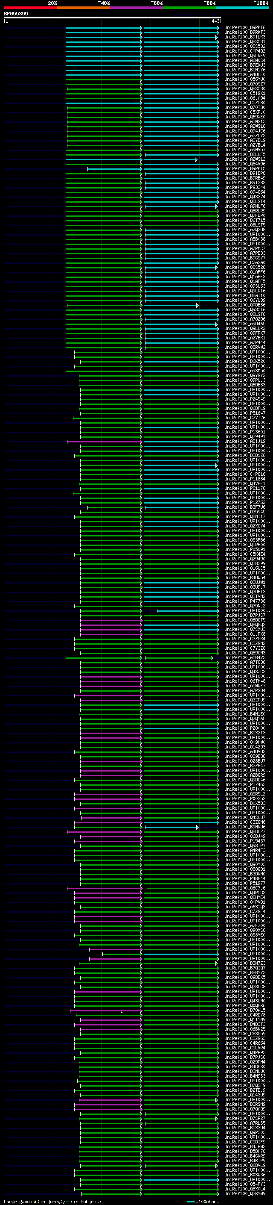The image size is (273, 1205).
Task: Select hit UniRef100_B9RKT5
Action: pos(245,168)
